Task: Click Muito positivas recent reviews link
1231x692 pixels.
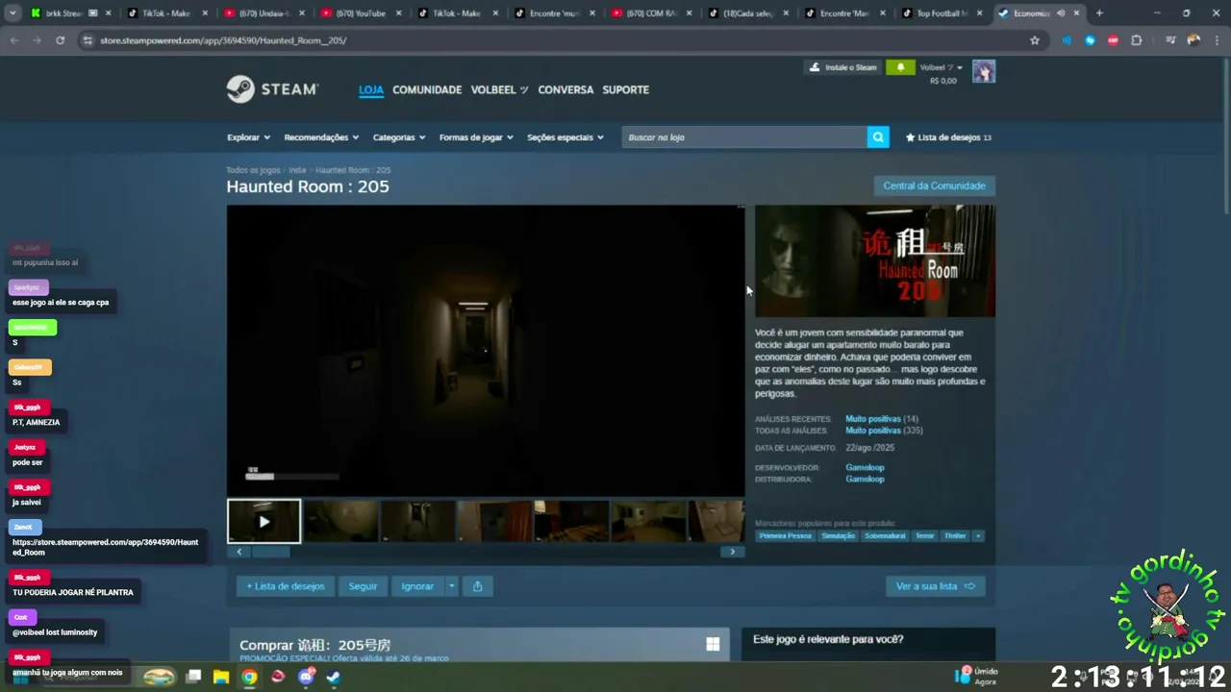Action: 873,419
